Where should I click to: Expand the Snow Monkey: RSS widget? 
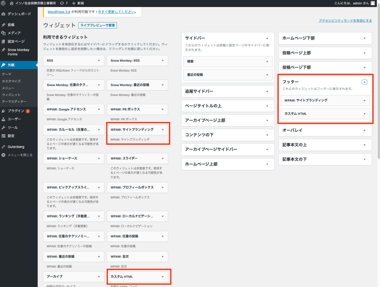pyautogui.click(x=162, y=61)
